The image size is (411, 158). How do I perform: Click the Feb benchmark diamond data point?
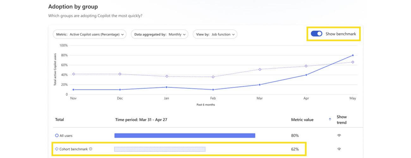tap(213, 77)
